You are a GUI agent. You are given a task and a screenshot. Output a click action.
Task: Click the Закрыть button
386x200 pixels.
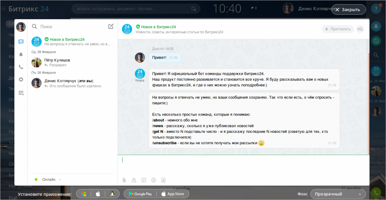348,9
